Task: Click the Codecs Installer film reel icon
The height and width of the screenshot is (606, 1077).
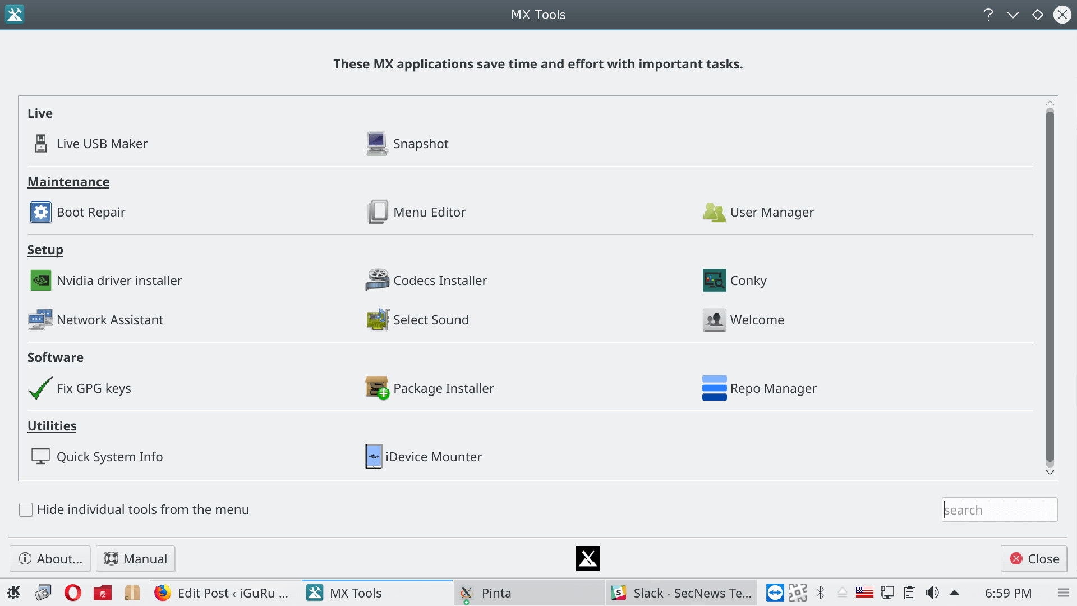Action: 378,280
